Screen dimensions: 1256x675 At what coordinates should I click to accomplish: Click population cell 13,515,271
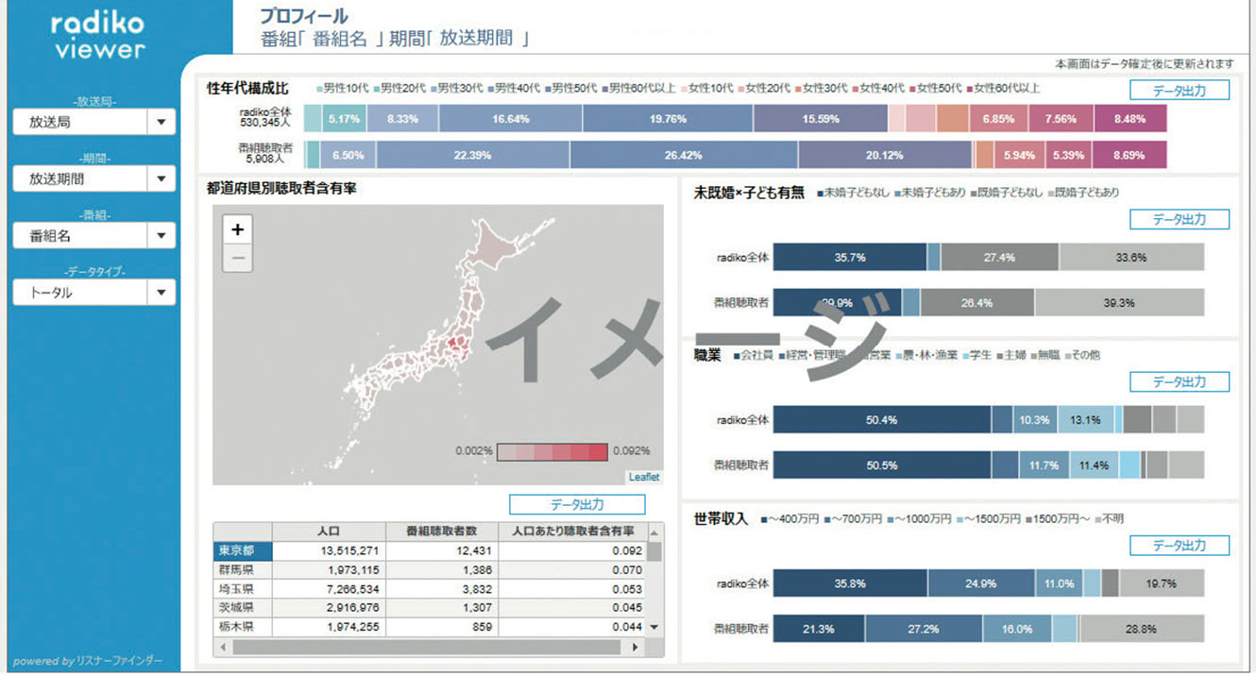point(329,550)
